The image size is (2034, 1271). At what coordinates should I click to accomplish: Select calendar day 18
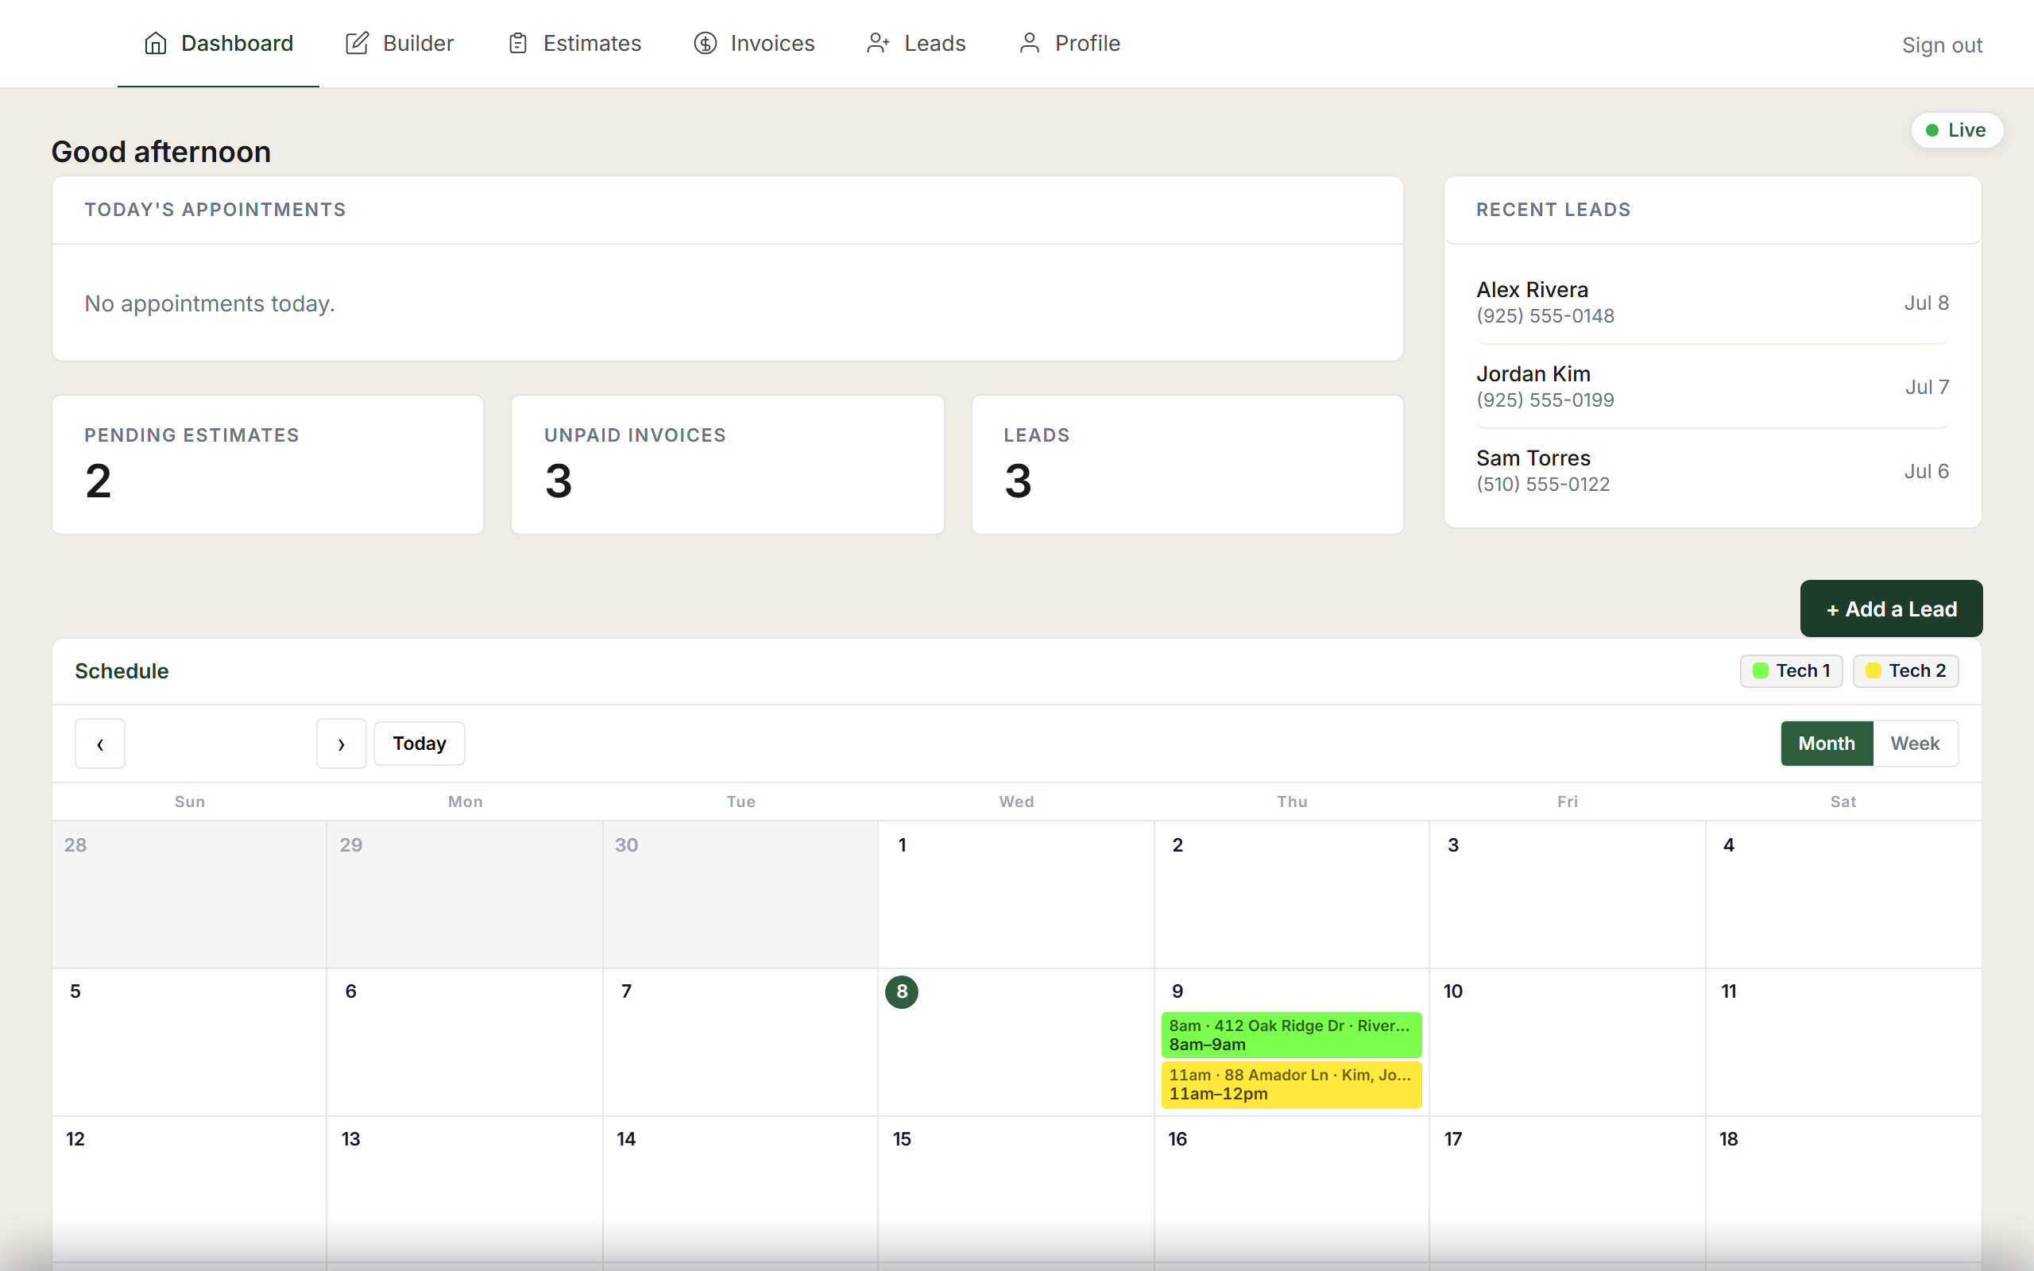tap(1729, 1139)
